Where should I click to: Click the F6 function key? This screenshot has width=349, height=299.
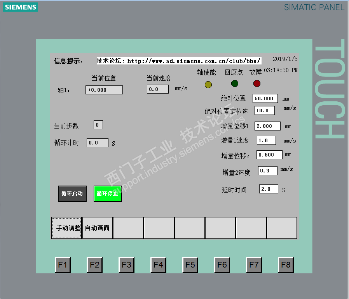(x=222, y=265)
